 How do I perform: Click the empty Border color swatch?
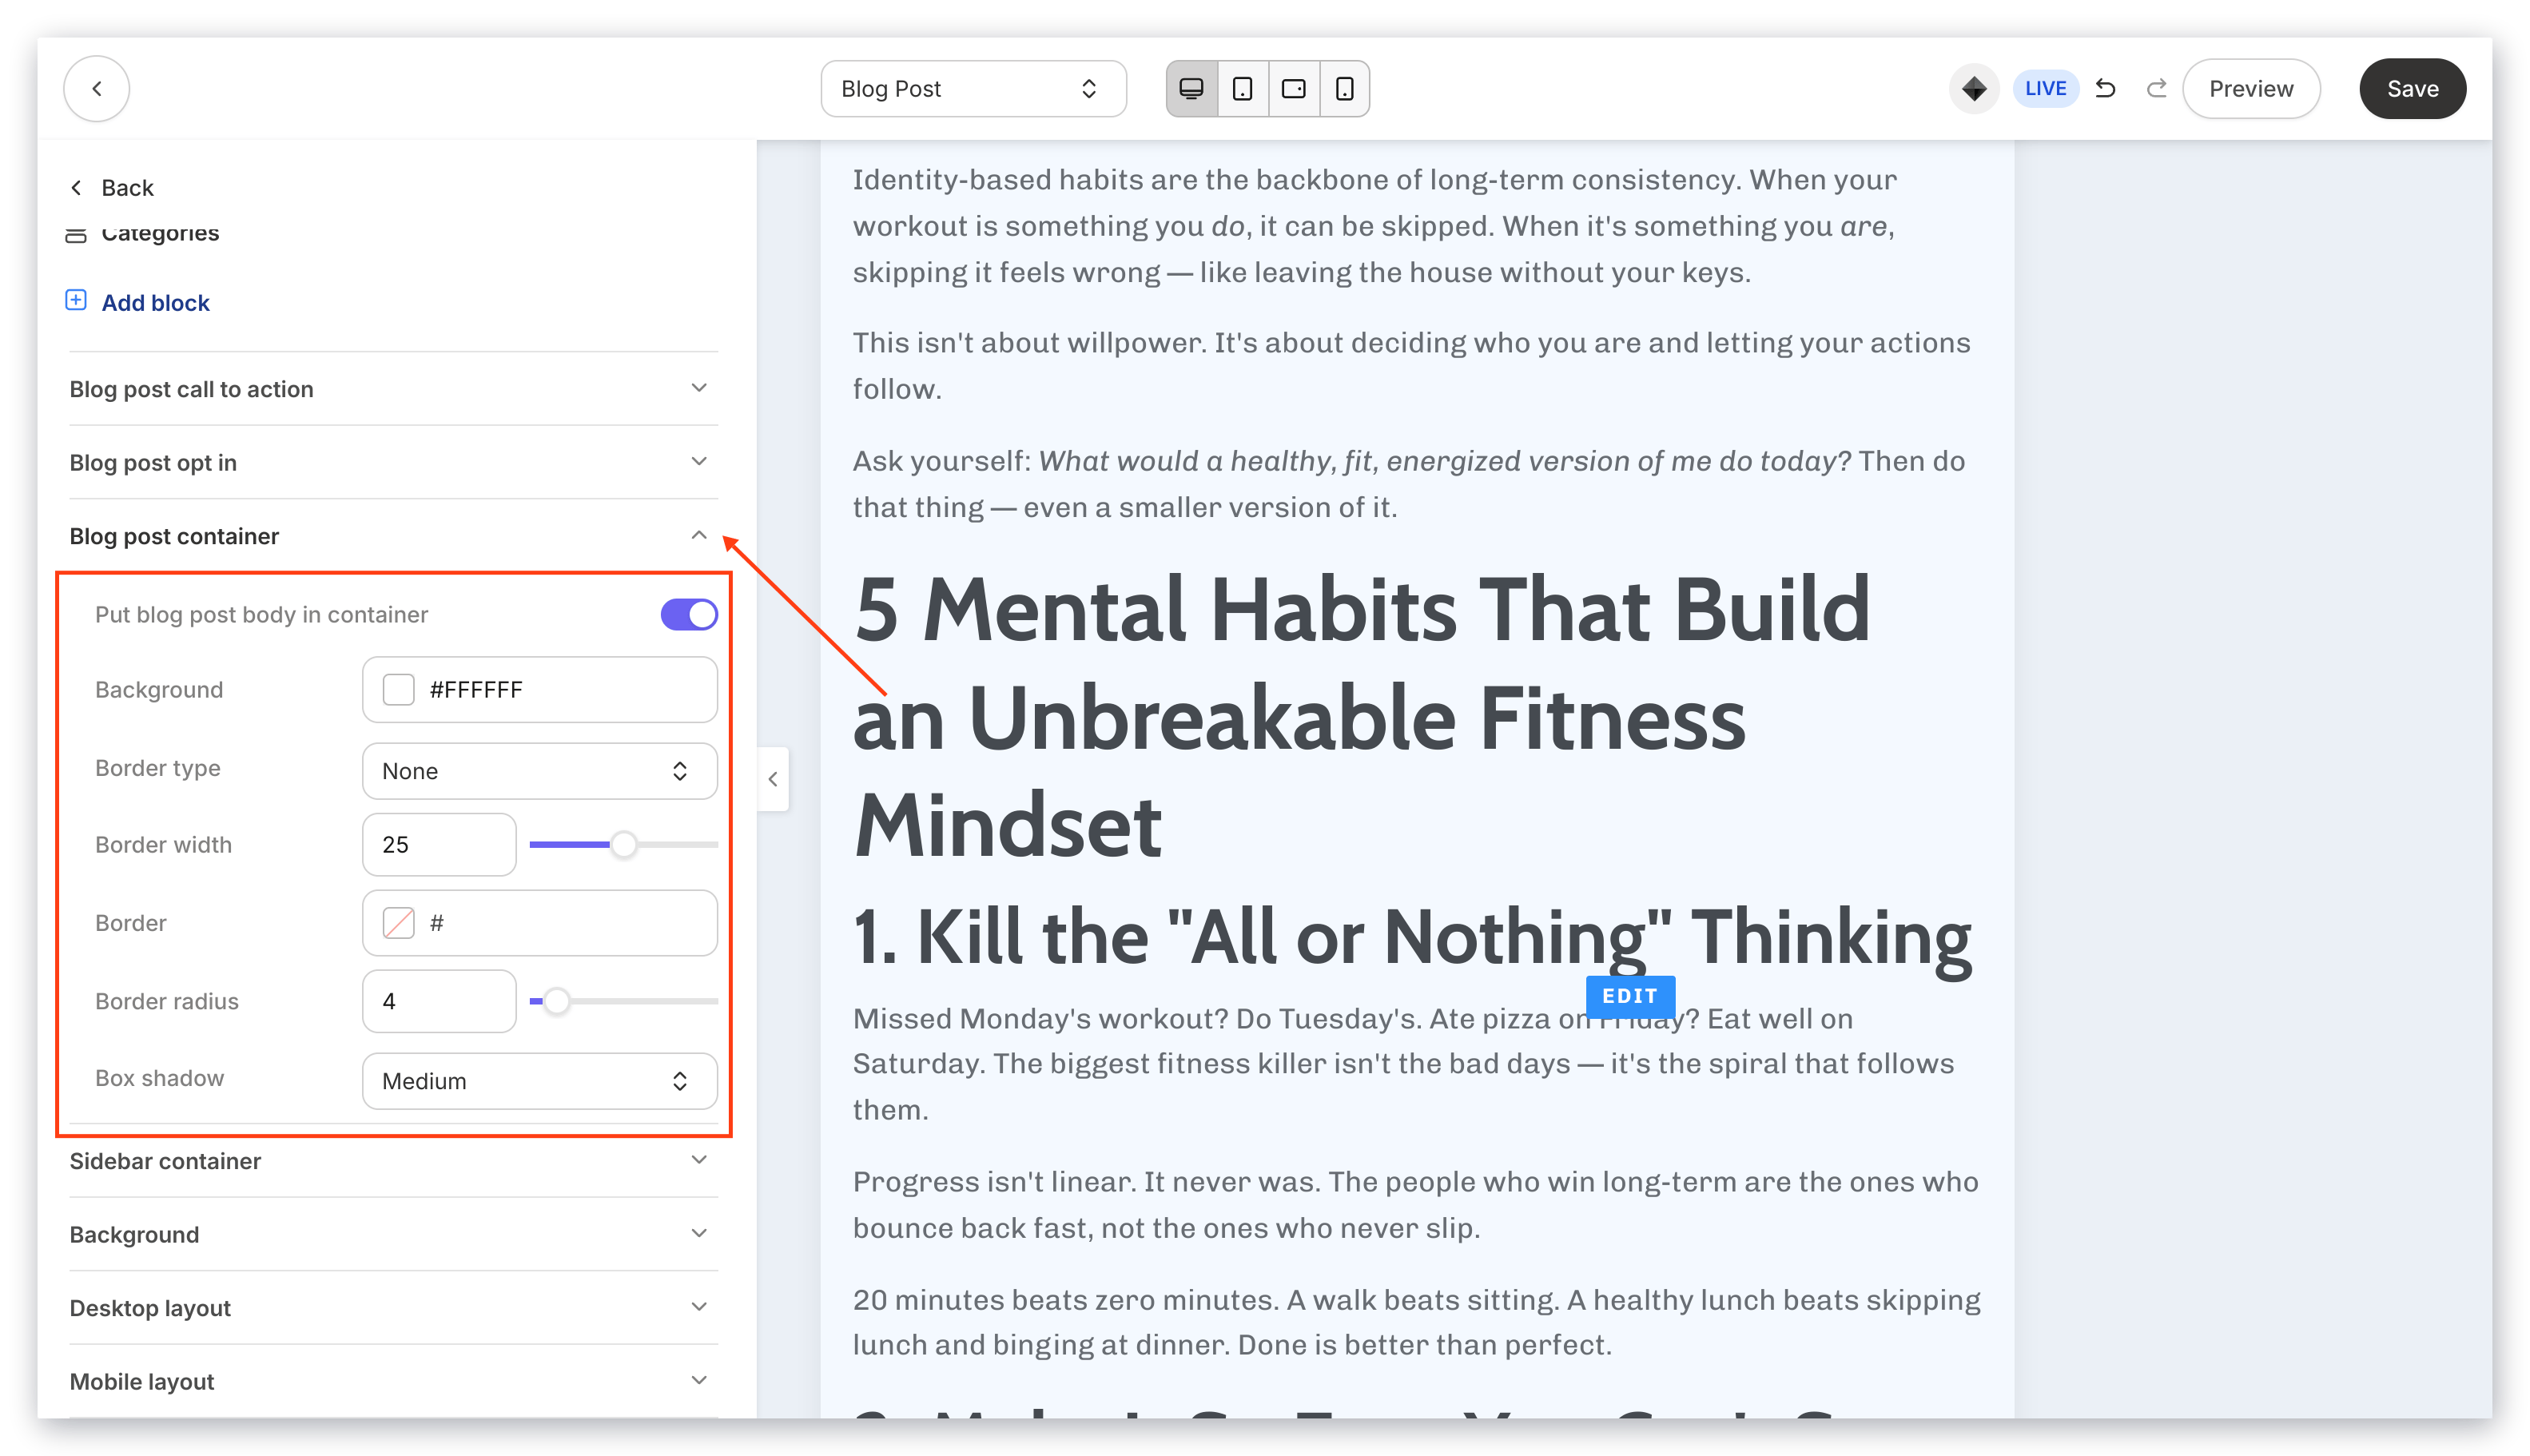pyautogui.click(x=398, y=922)
